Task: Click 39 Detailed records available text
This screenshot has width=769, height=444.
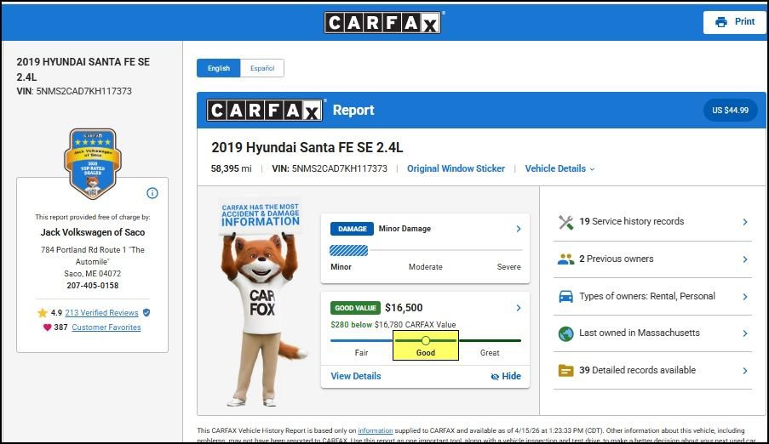Action: click(x=638, y=370)
